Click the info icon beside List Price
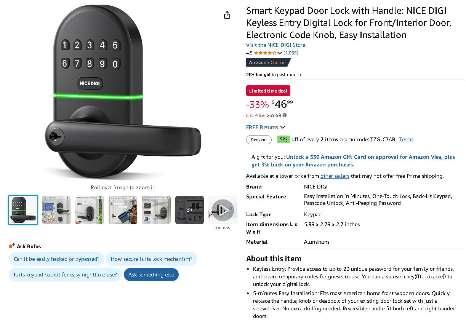The width and height of the screenshot is (466, 321). tap(284, 115)
